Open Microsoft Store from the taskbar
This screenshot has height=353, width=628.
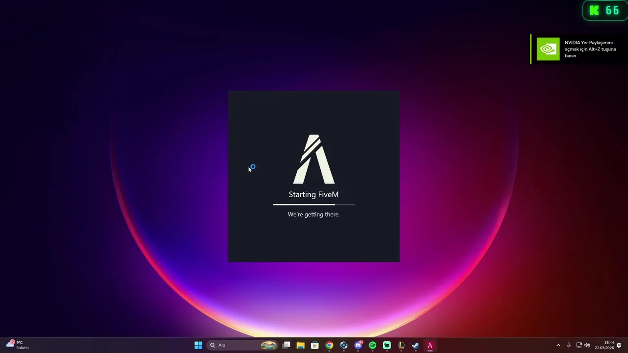click(x=315, y=345)
